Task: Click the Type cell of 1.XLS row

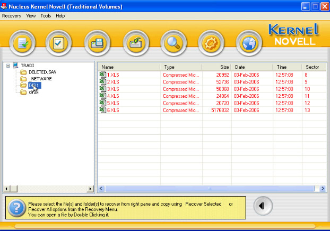Action: tap(181, 75)
